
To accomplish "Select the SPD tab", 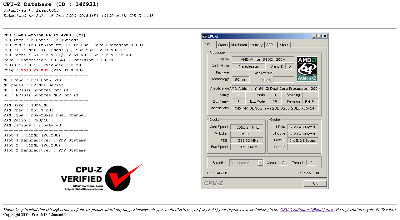I will click(x=271, y=45).
